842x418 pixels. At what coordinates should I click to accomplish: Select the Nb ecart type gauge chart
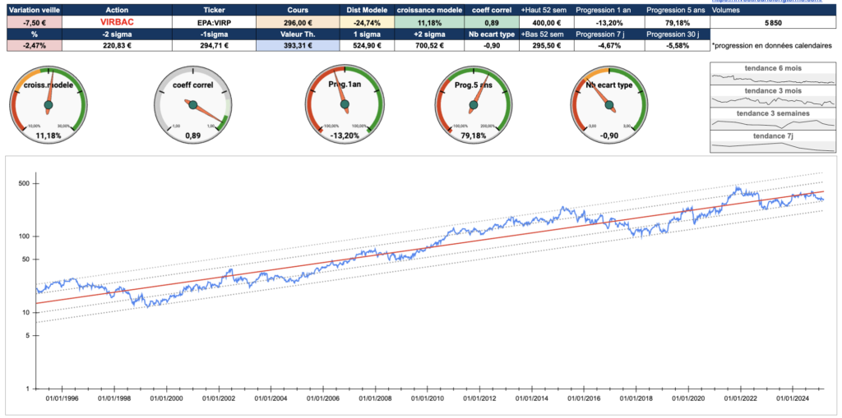[x=609, y=105]
